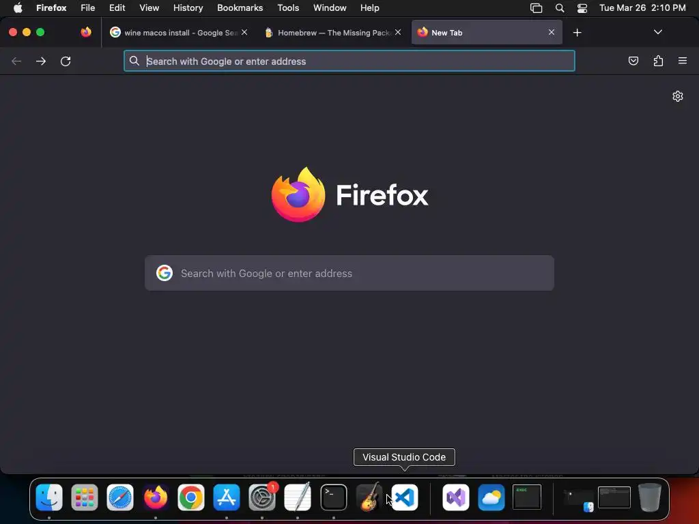Expand the list all tabs chevron
Viewport: 699px width, 524px height.
pyautogui.click(x=657, y=32)
